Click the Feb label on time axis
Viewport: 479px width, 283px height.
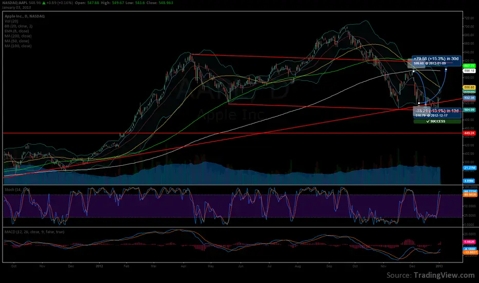126,266
